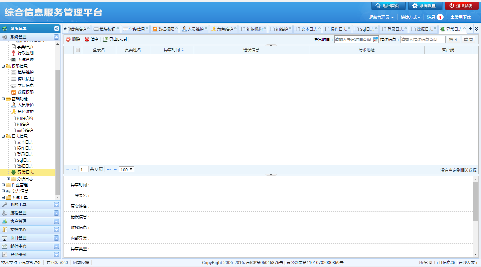Open 消息 notifications with badge 4
Image resolution: width=481 pixels, height=267 pixels.
coord(435,17)
